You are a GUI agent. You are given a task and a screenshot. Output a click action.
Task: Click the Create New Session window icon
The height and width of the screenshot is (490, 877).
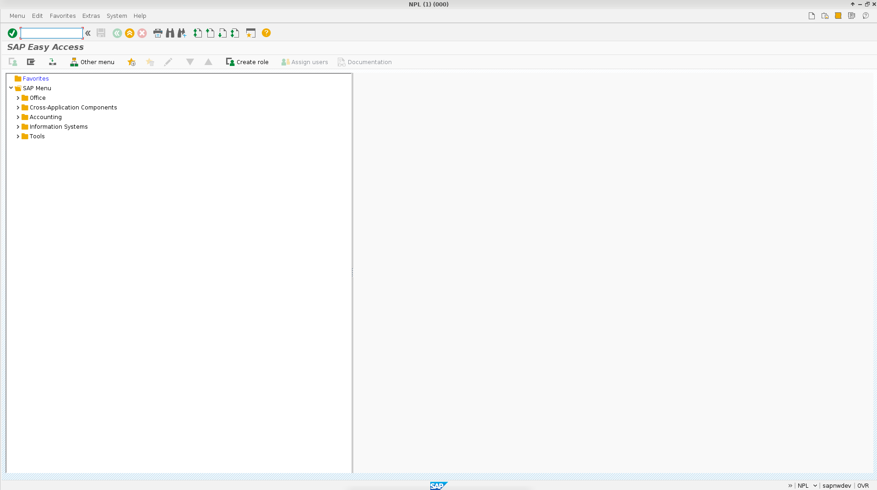[250, 33]
